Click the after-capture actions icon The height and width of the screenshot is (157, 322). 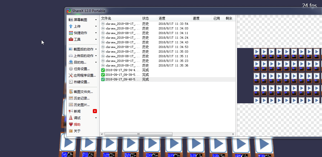coord(71,49)
